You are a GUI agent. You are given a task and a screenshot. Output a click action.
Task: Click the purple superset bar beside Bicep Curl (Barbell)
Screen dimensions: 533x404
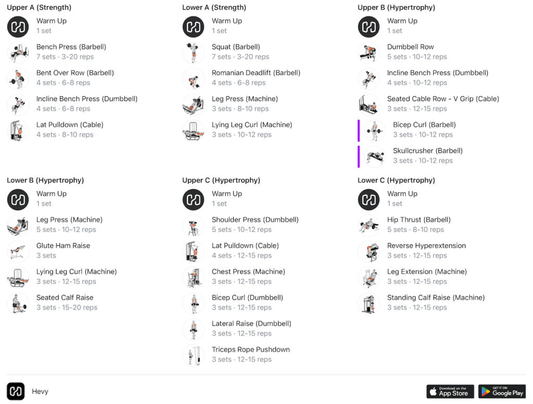[x=359, y=131]
